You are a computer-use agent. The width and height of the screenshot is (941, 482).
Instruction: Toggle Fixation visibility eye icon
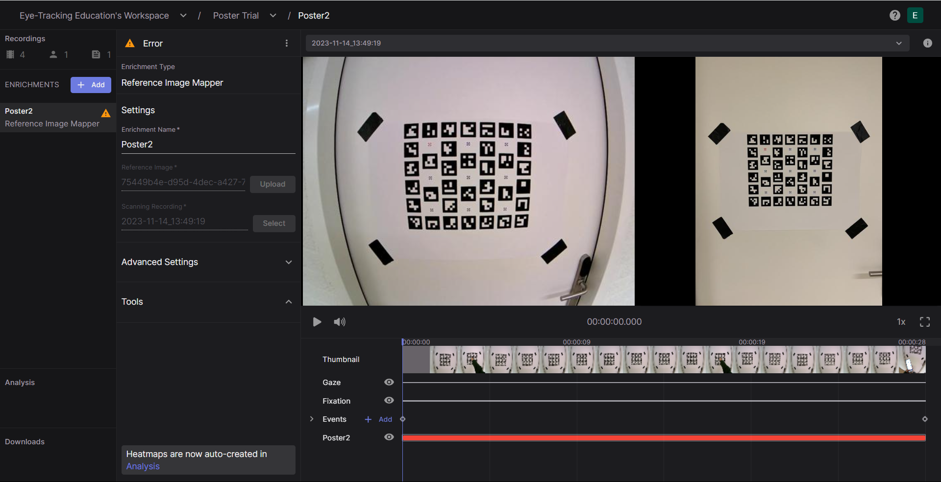click(x=389, y=401)
